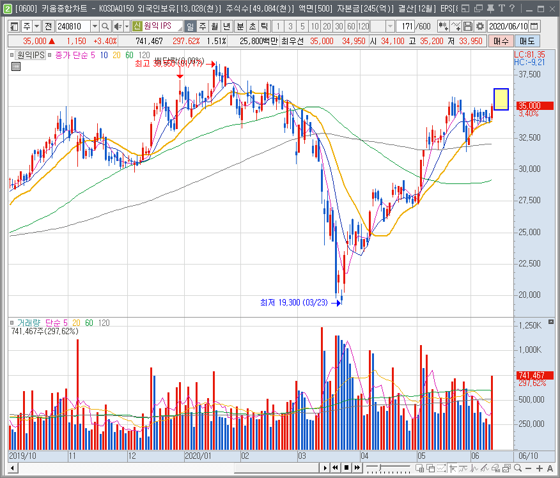Click the zoom magnifier icon in bottom toolbar
Viewport: 560px width, 478px height.
[518, 468]
